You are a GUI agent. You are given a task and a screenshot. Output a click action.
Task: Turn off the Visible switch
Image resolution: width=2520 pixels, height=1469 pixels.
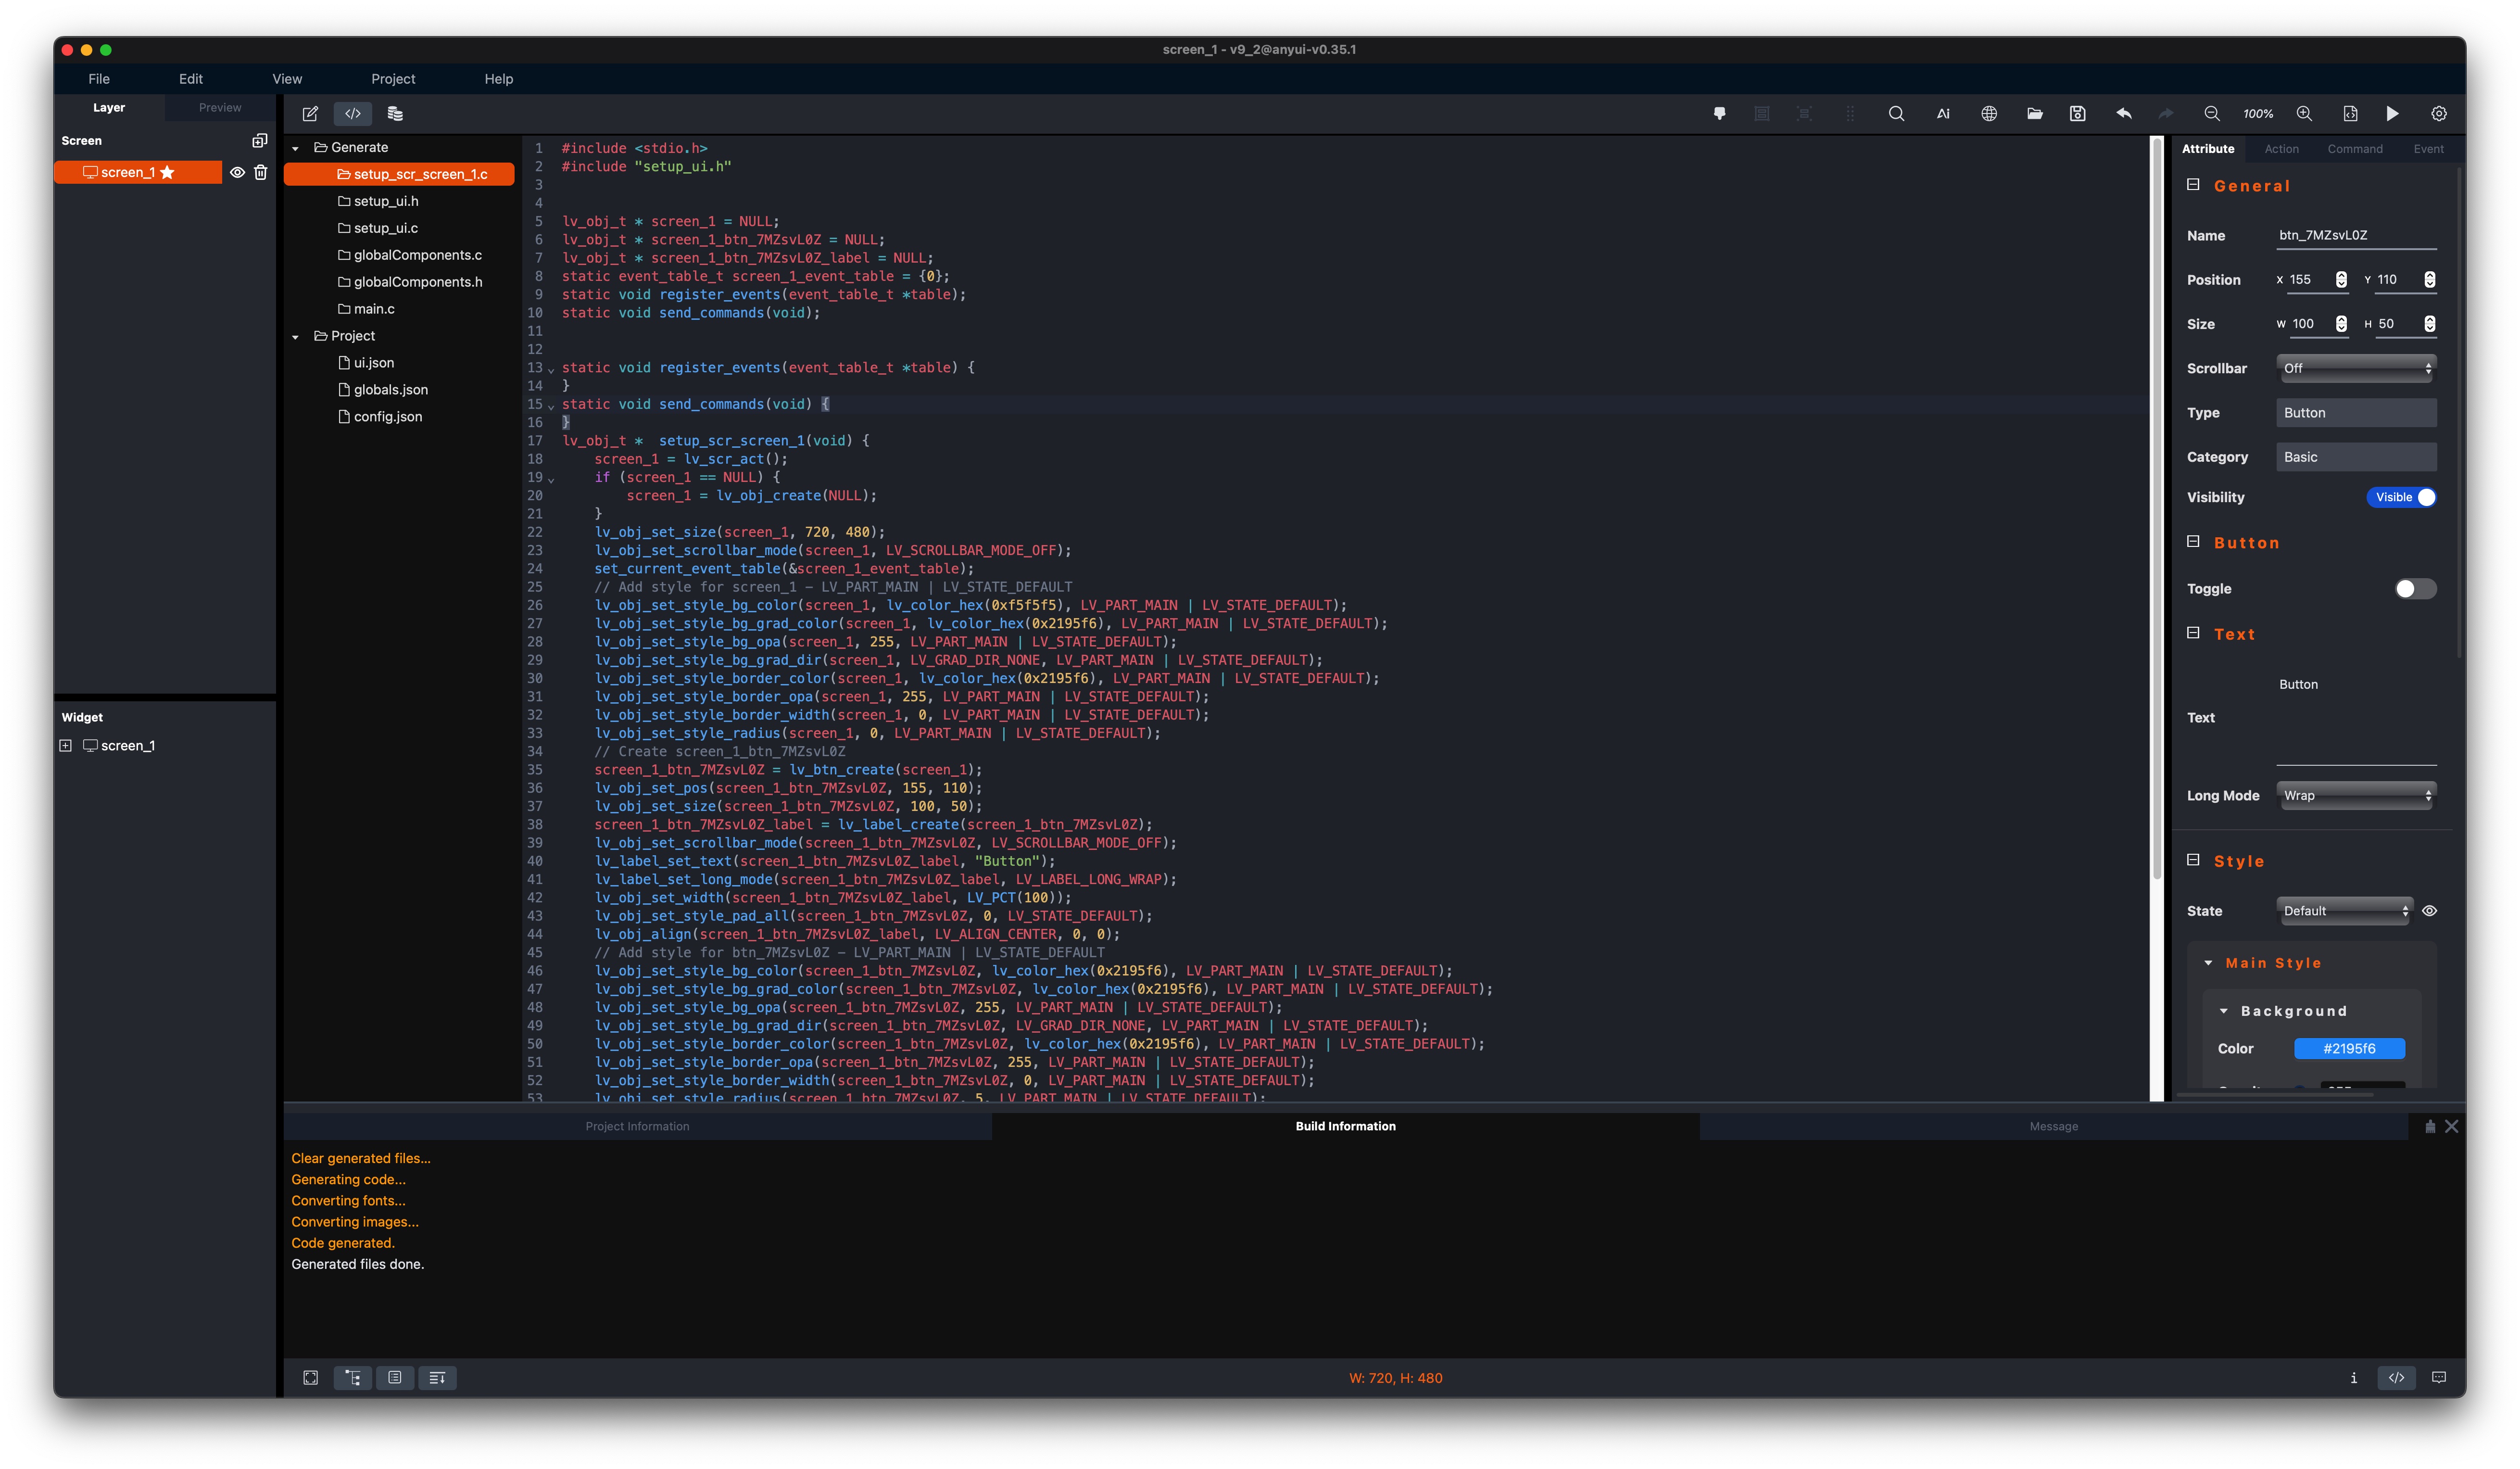2401,497
